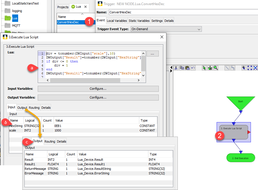Choose the orthogonal stepped connector tool
Image resolution: width=258 pixels, height=190 pixels.
[x=233, y=68]
